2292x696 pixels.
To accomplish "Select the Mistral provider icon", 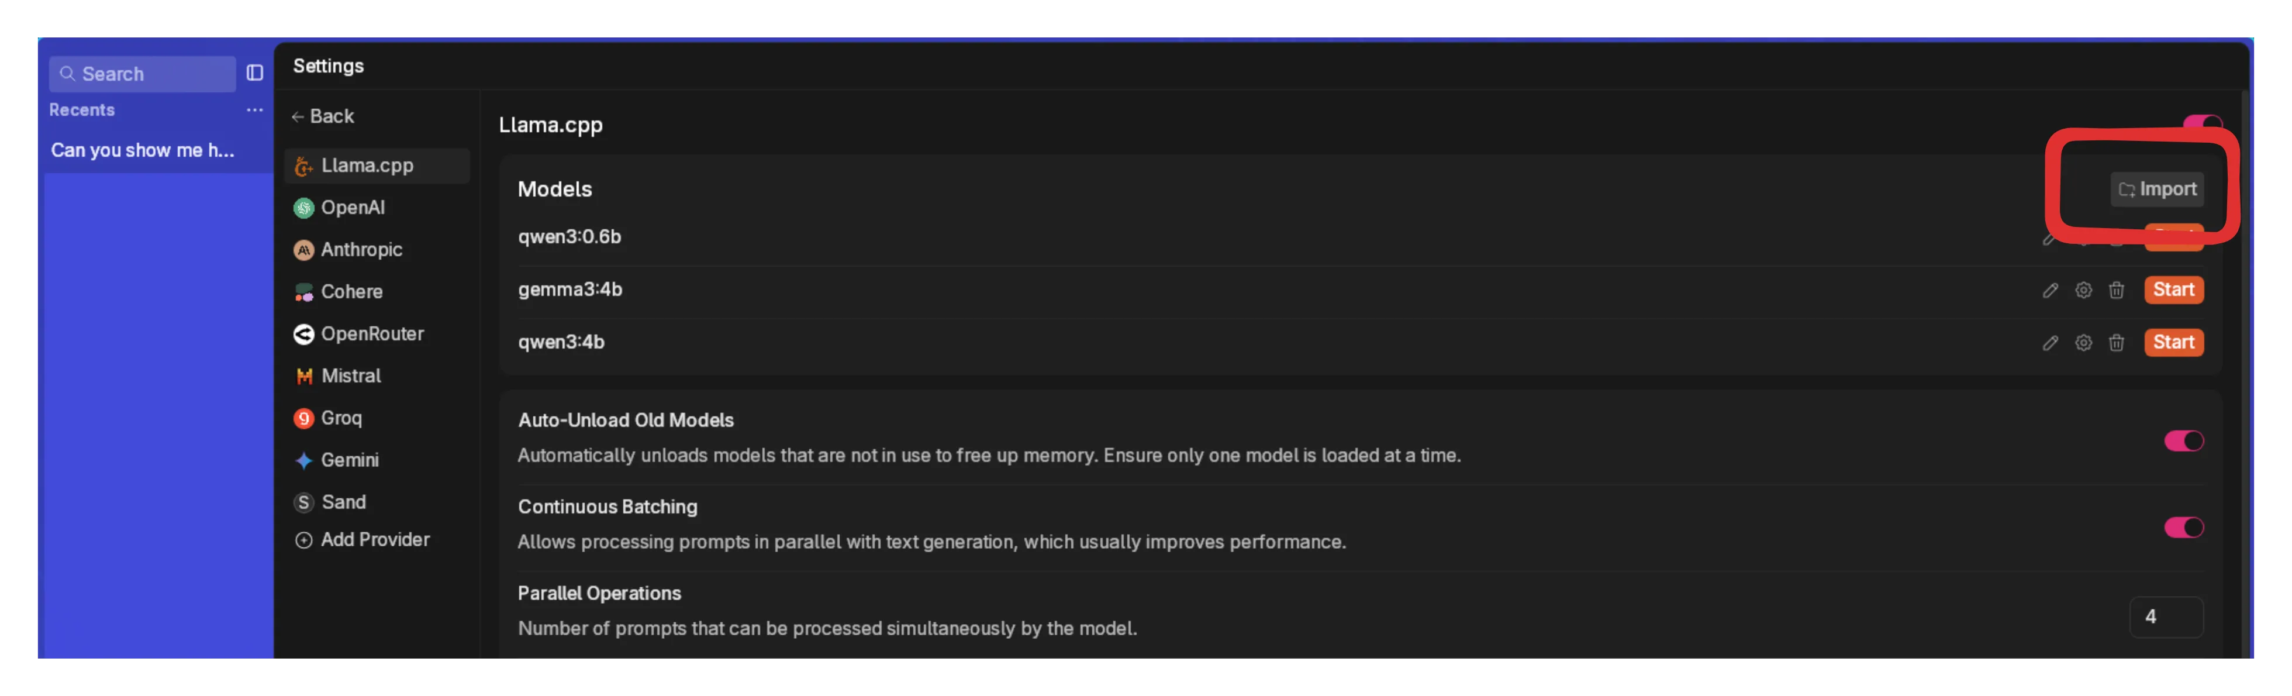I will click(x=303, y=375).
